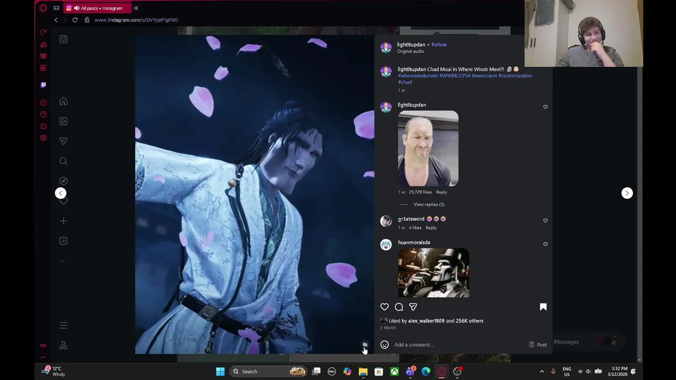Viewport: 676px width, 380px height.
Task: Go to next post arrow
Action: 627,193
